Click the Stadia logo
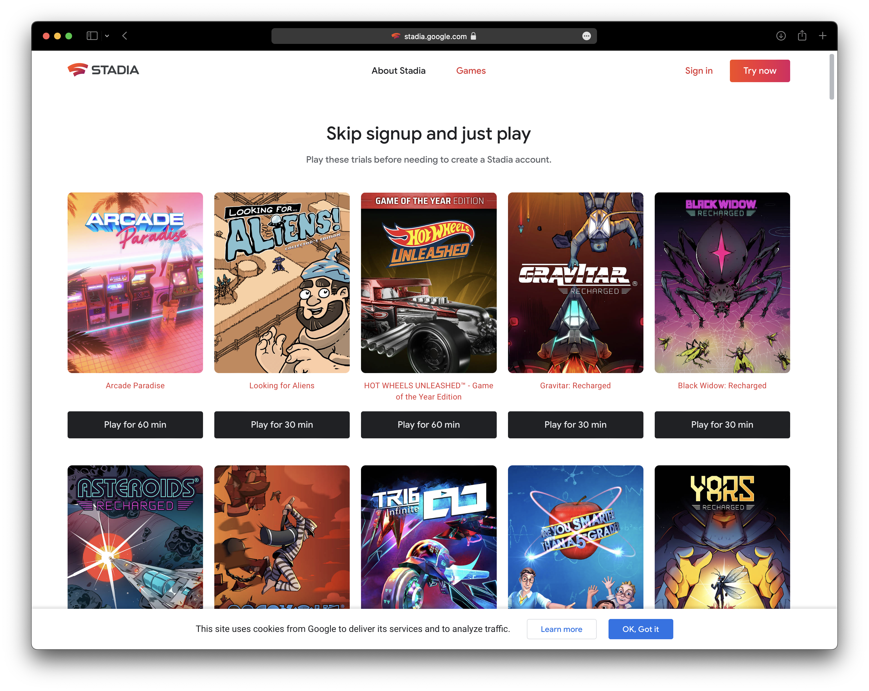Viewport: 869px width, 691px height. coord(103,70)
